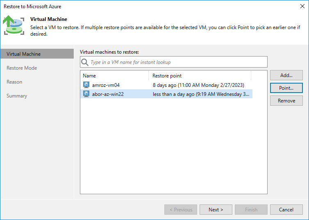Remove the selected VM from the list

(x=286, y=101)
